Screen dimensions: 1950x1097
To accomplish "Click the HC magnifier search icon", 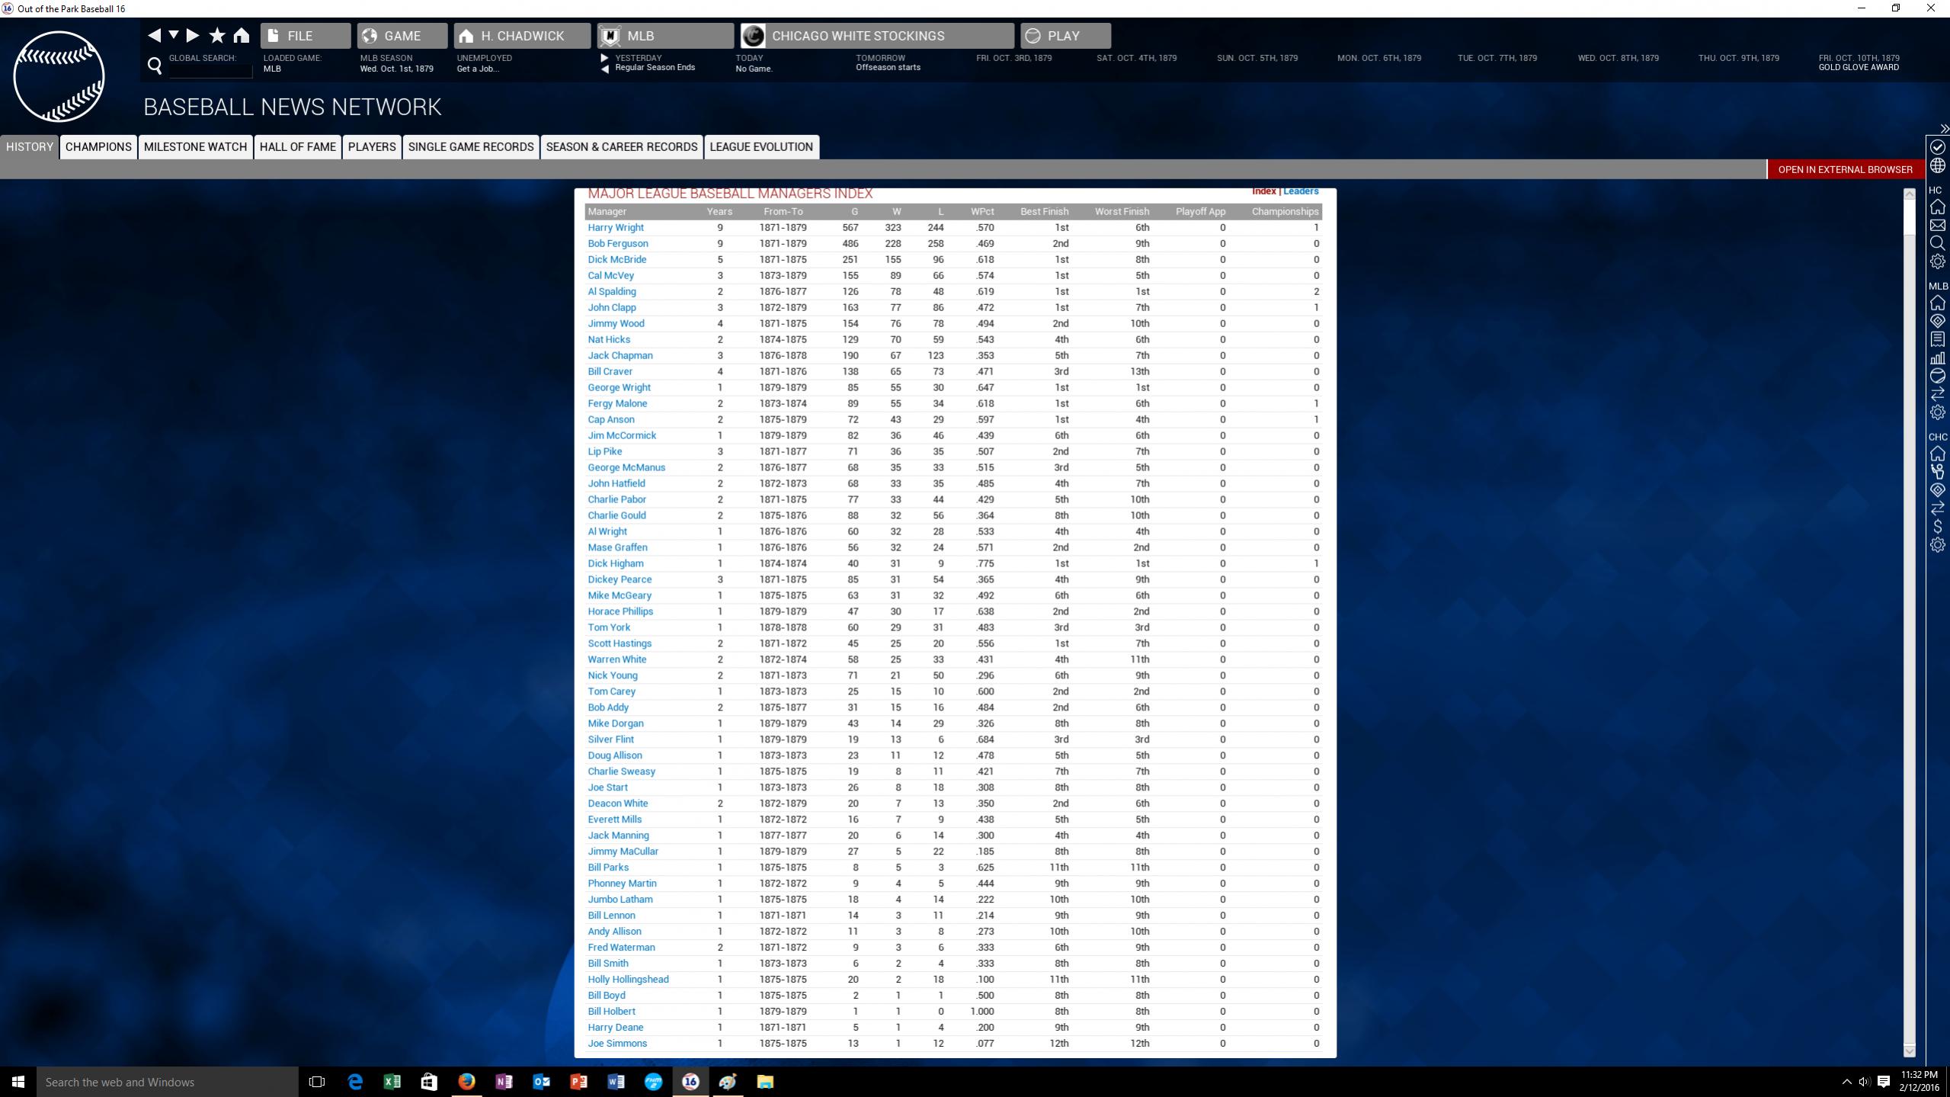I will tap(1937, 243).
